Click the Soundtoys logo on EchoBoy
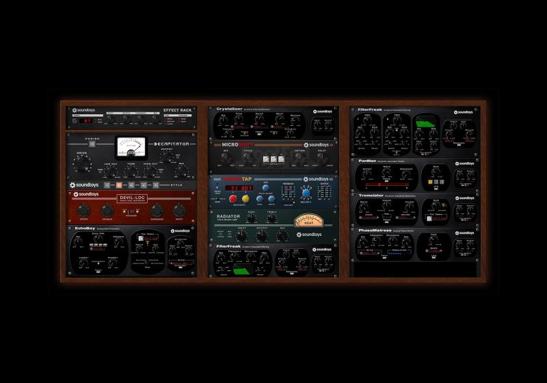The height and width of the screenshot is (383, 547). click(180, 231)
